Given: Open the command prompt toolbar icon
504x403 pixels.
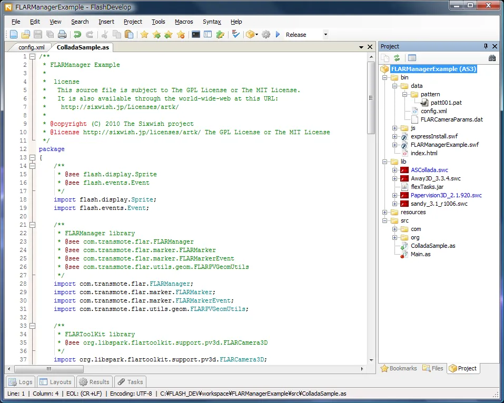Looking at the screenshot, I should (x=196, y=34).
